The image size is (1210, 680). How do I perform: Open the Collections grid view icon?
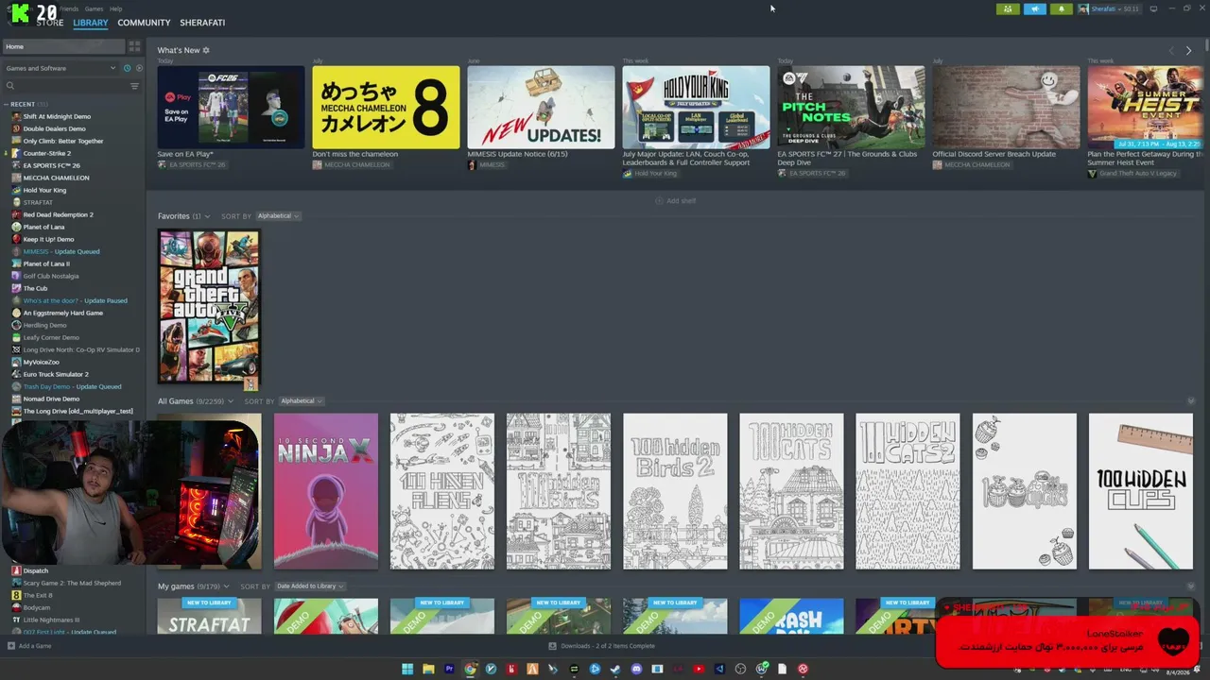pyautogui.click(x=134, y=46)
